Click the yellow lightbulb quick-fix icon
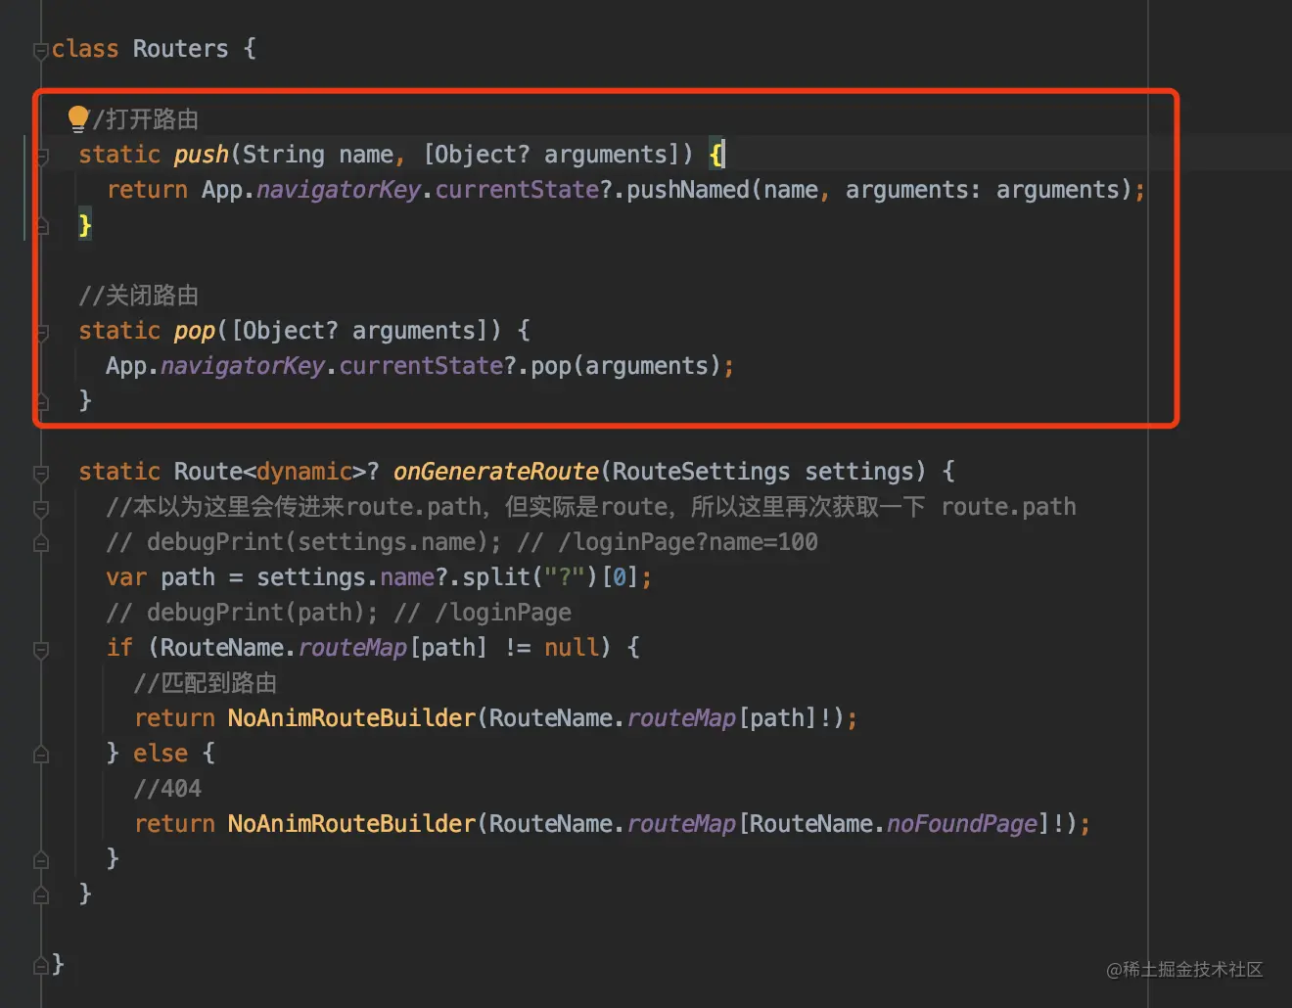This screenshot has height=1008, width=1292. point(78,119)
